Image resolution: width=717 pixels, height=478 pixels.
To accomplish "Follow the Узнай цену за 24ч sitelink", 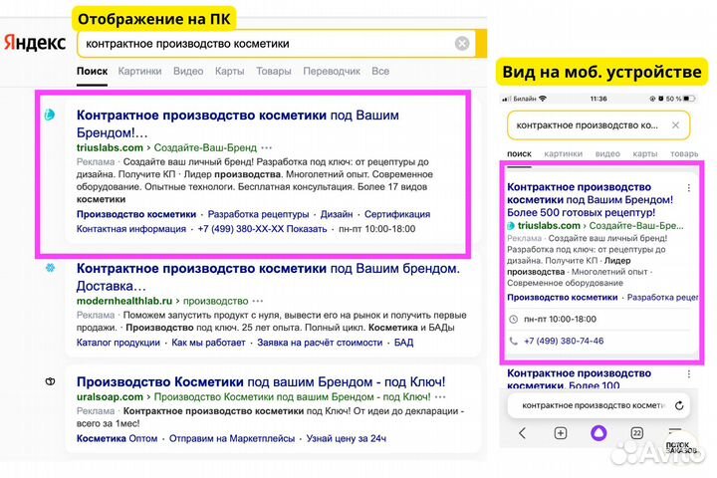I will (347, 438).
